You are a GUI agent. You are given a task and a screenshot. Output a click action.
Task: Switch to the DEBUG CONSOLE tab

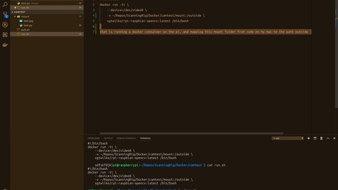[126, 138]
